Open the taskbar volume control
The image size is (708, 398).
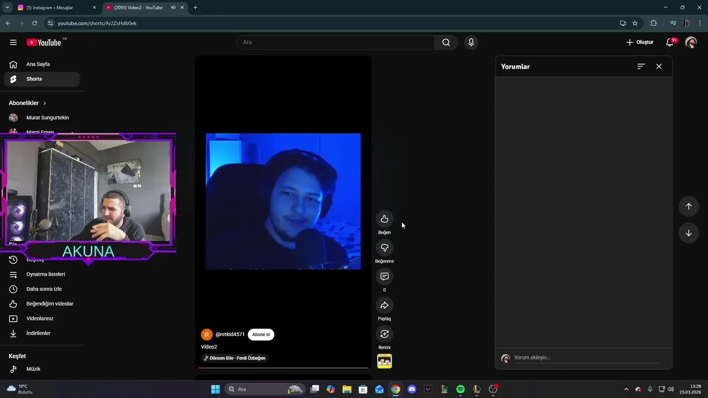(x=670, y=389)
